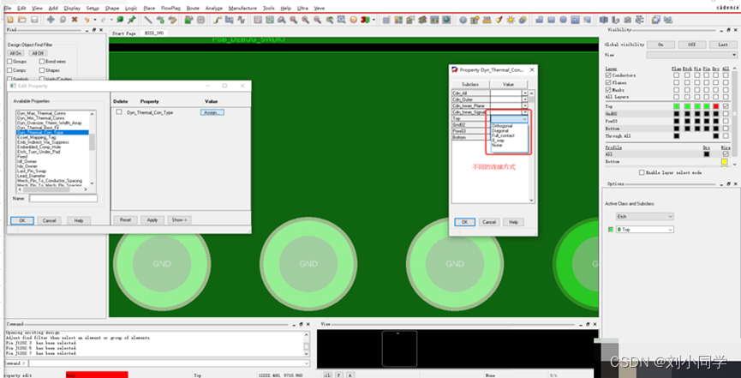Open the Cdn_All value dropdown arrow

click(x=525, y=93)
